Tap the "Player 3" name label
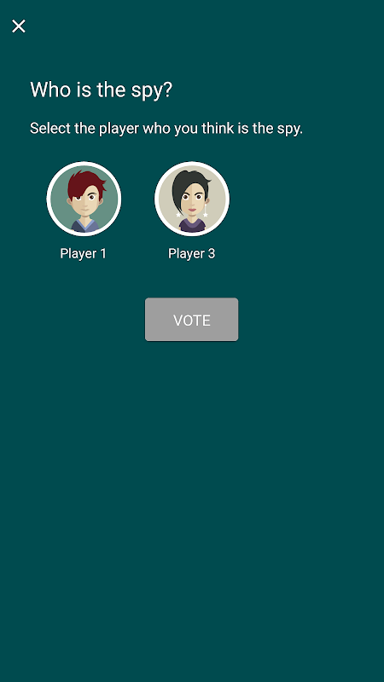 pos(191,253)
